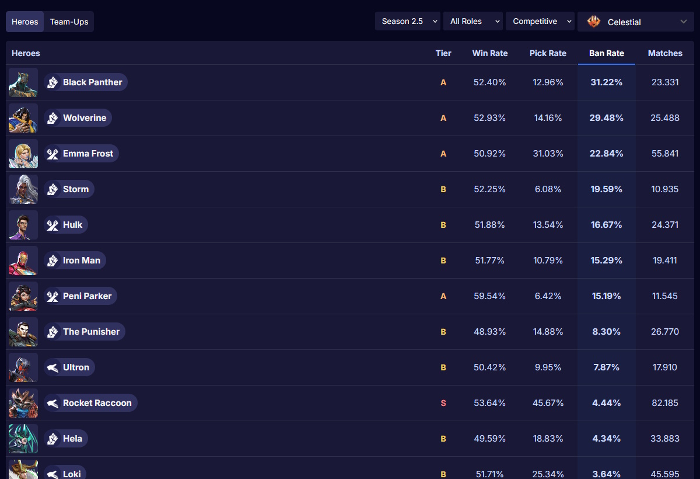Sort by the Heroes column header
Image resolution: width=700 pixels, height=479 pixels.
26,53
